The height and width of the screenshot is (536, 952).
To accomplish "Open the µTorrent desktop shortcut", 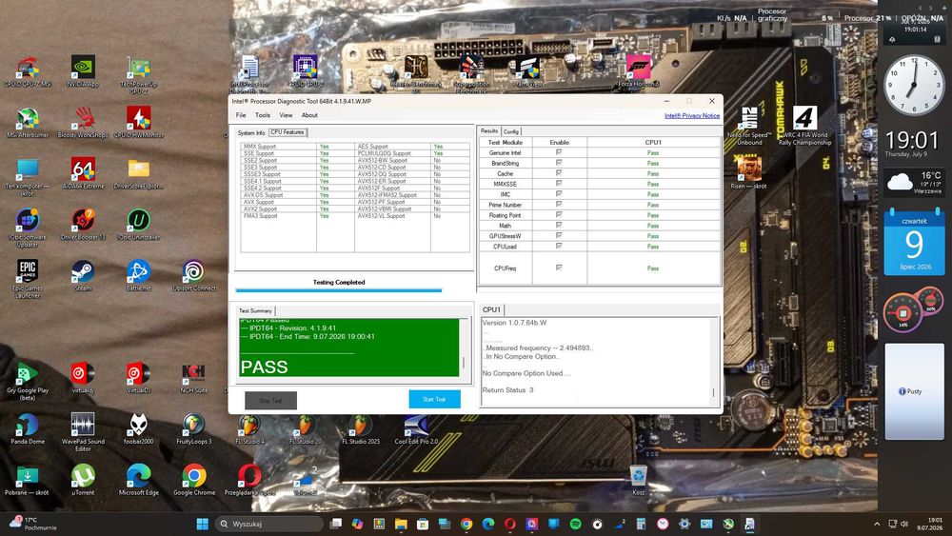I will pyautogui.click(x=83, y=480).
